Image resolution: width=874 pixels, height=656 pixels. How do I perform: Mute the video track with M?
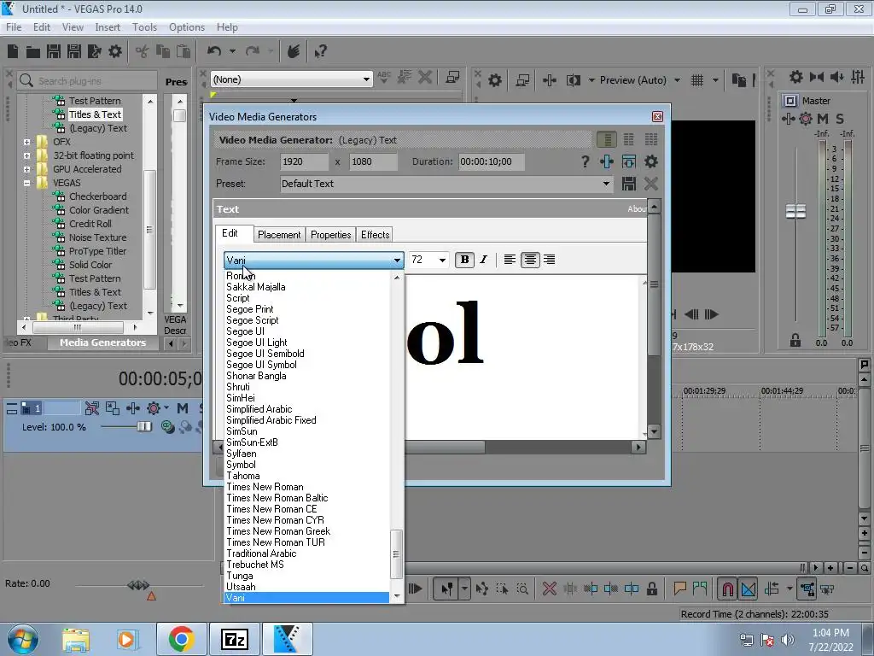point(183,408)
